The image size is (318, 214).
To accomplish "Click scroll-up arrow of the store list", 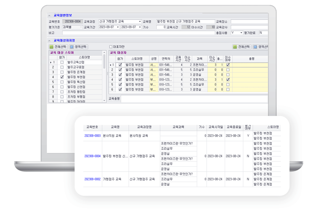I will (104, 53).
